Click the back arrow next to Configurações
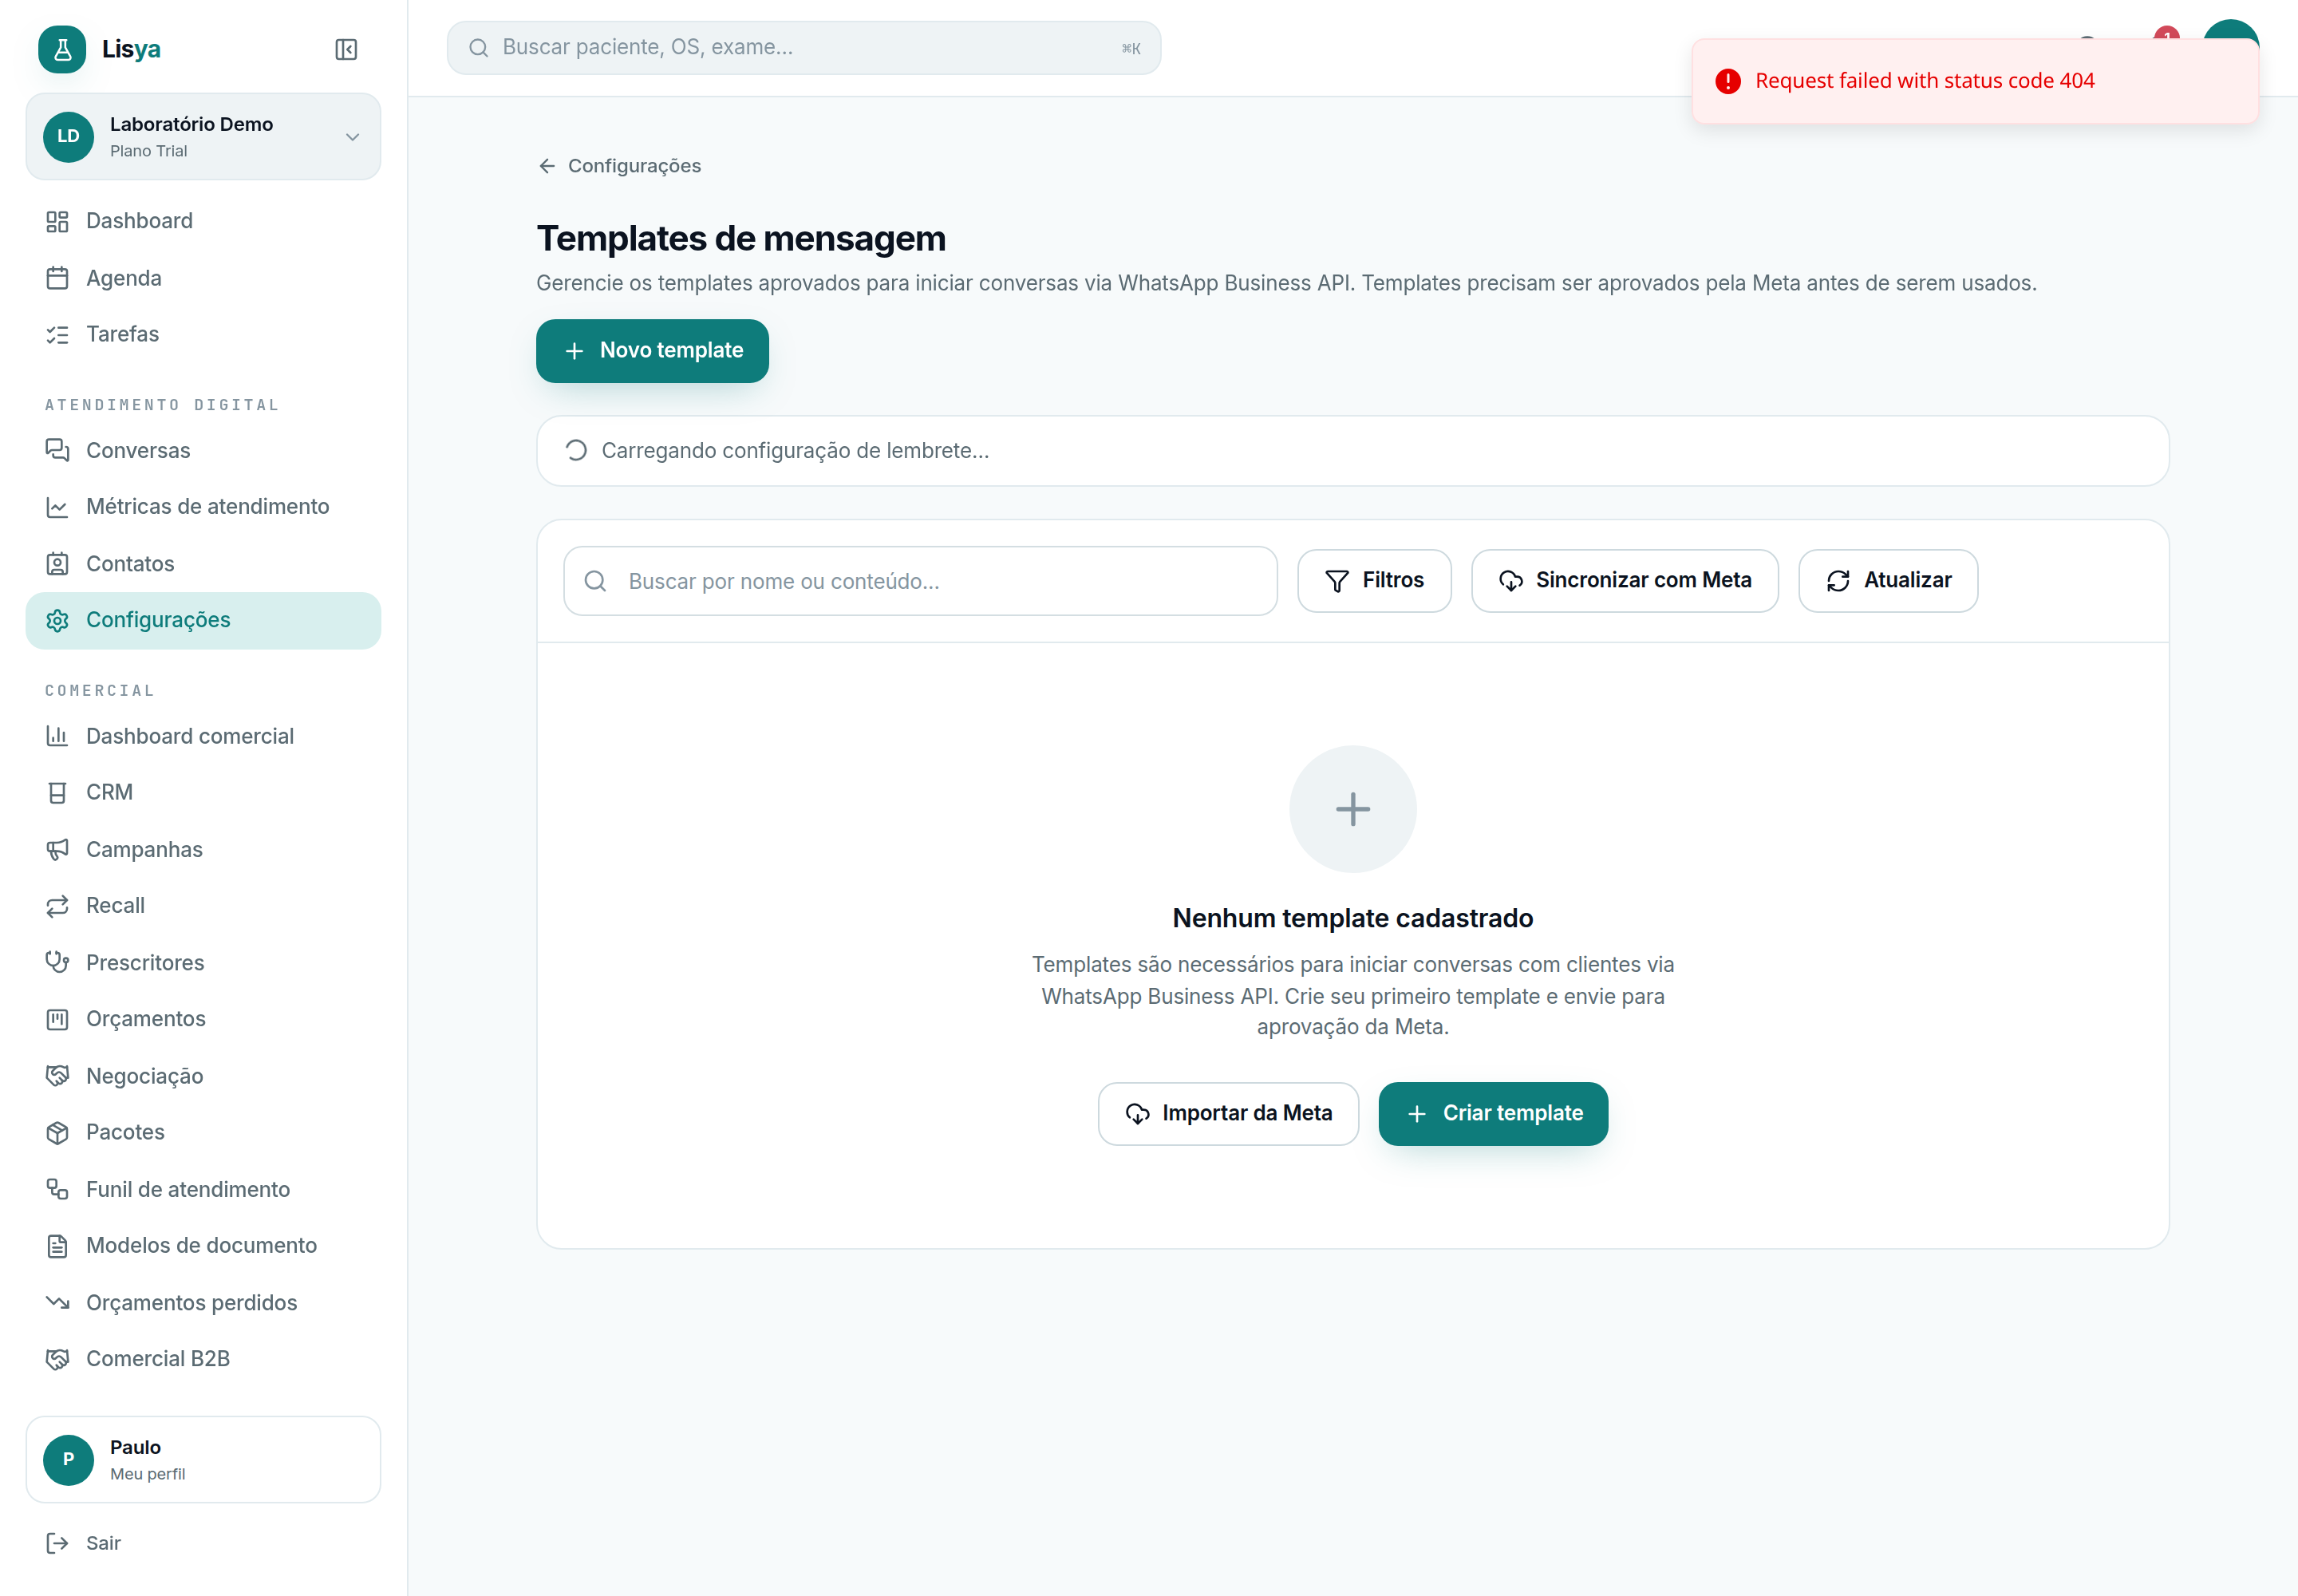Viewport: 2298px width, 1596px height. [547, 166]
